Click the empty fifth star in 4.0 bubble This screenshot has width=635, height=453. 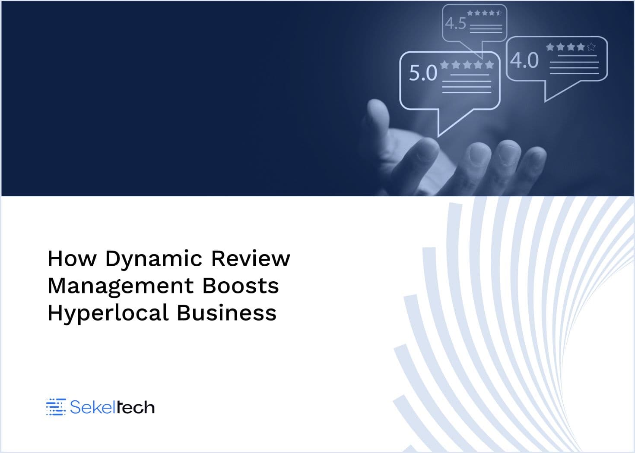click(591, 47)
